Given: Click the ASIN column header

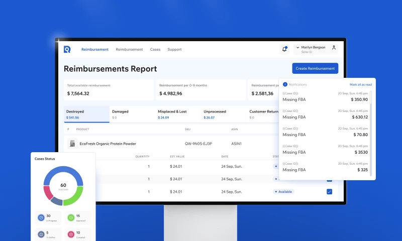Looking at the screenshot, I should click(234, 130).
